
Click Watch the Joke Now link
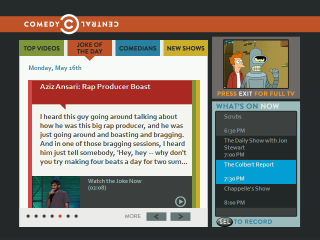pos(114,181)
